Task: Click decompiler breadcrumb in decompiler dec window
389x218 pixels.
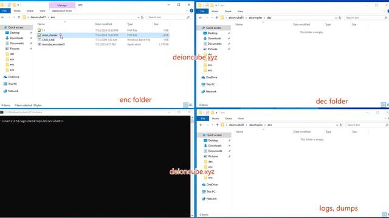Action: pos(255,18)
